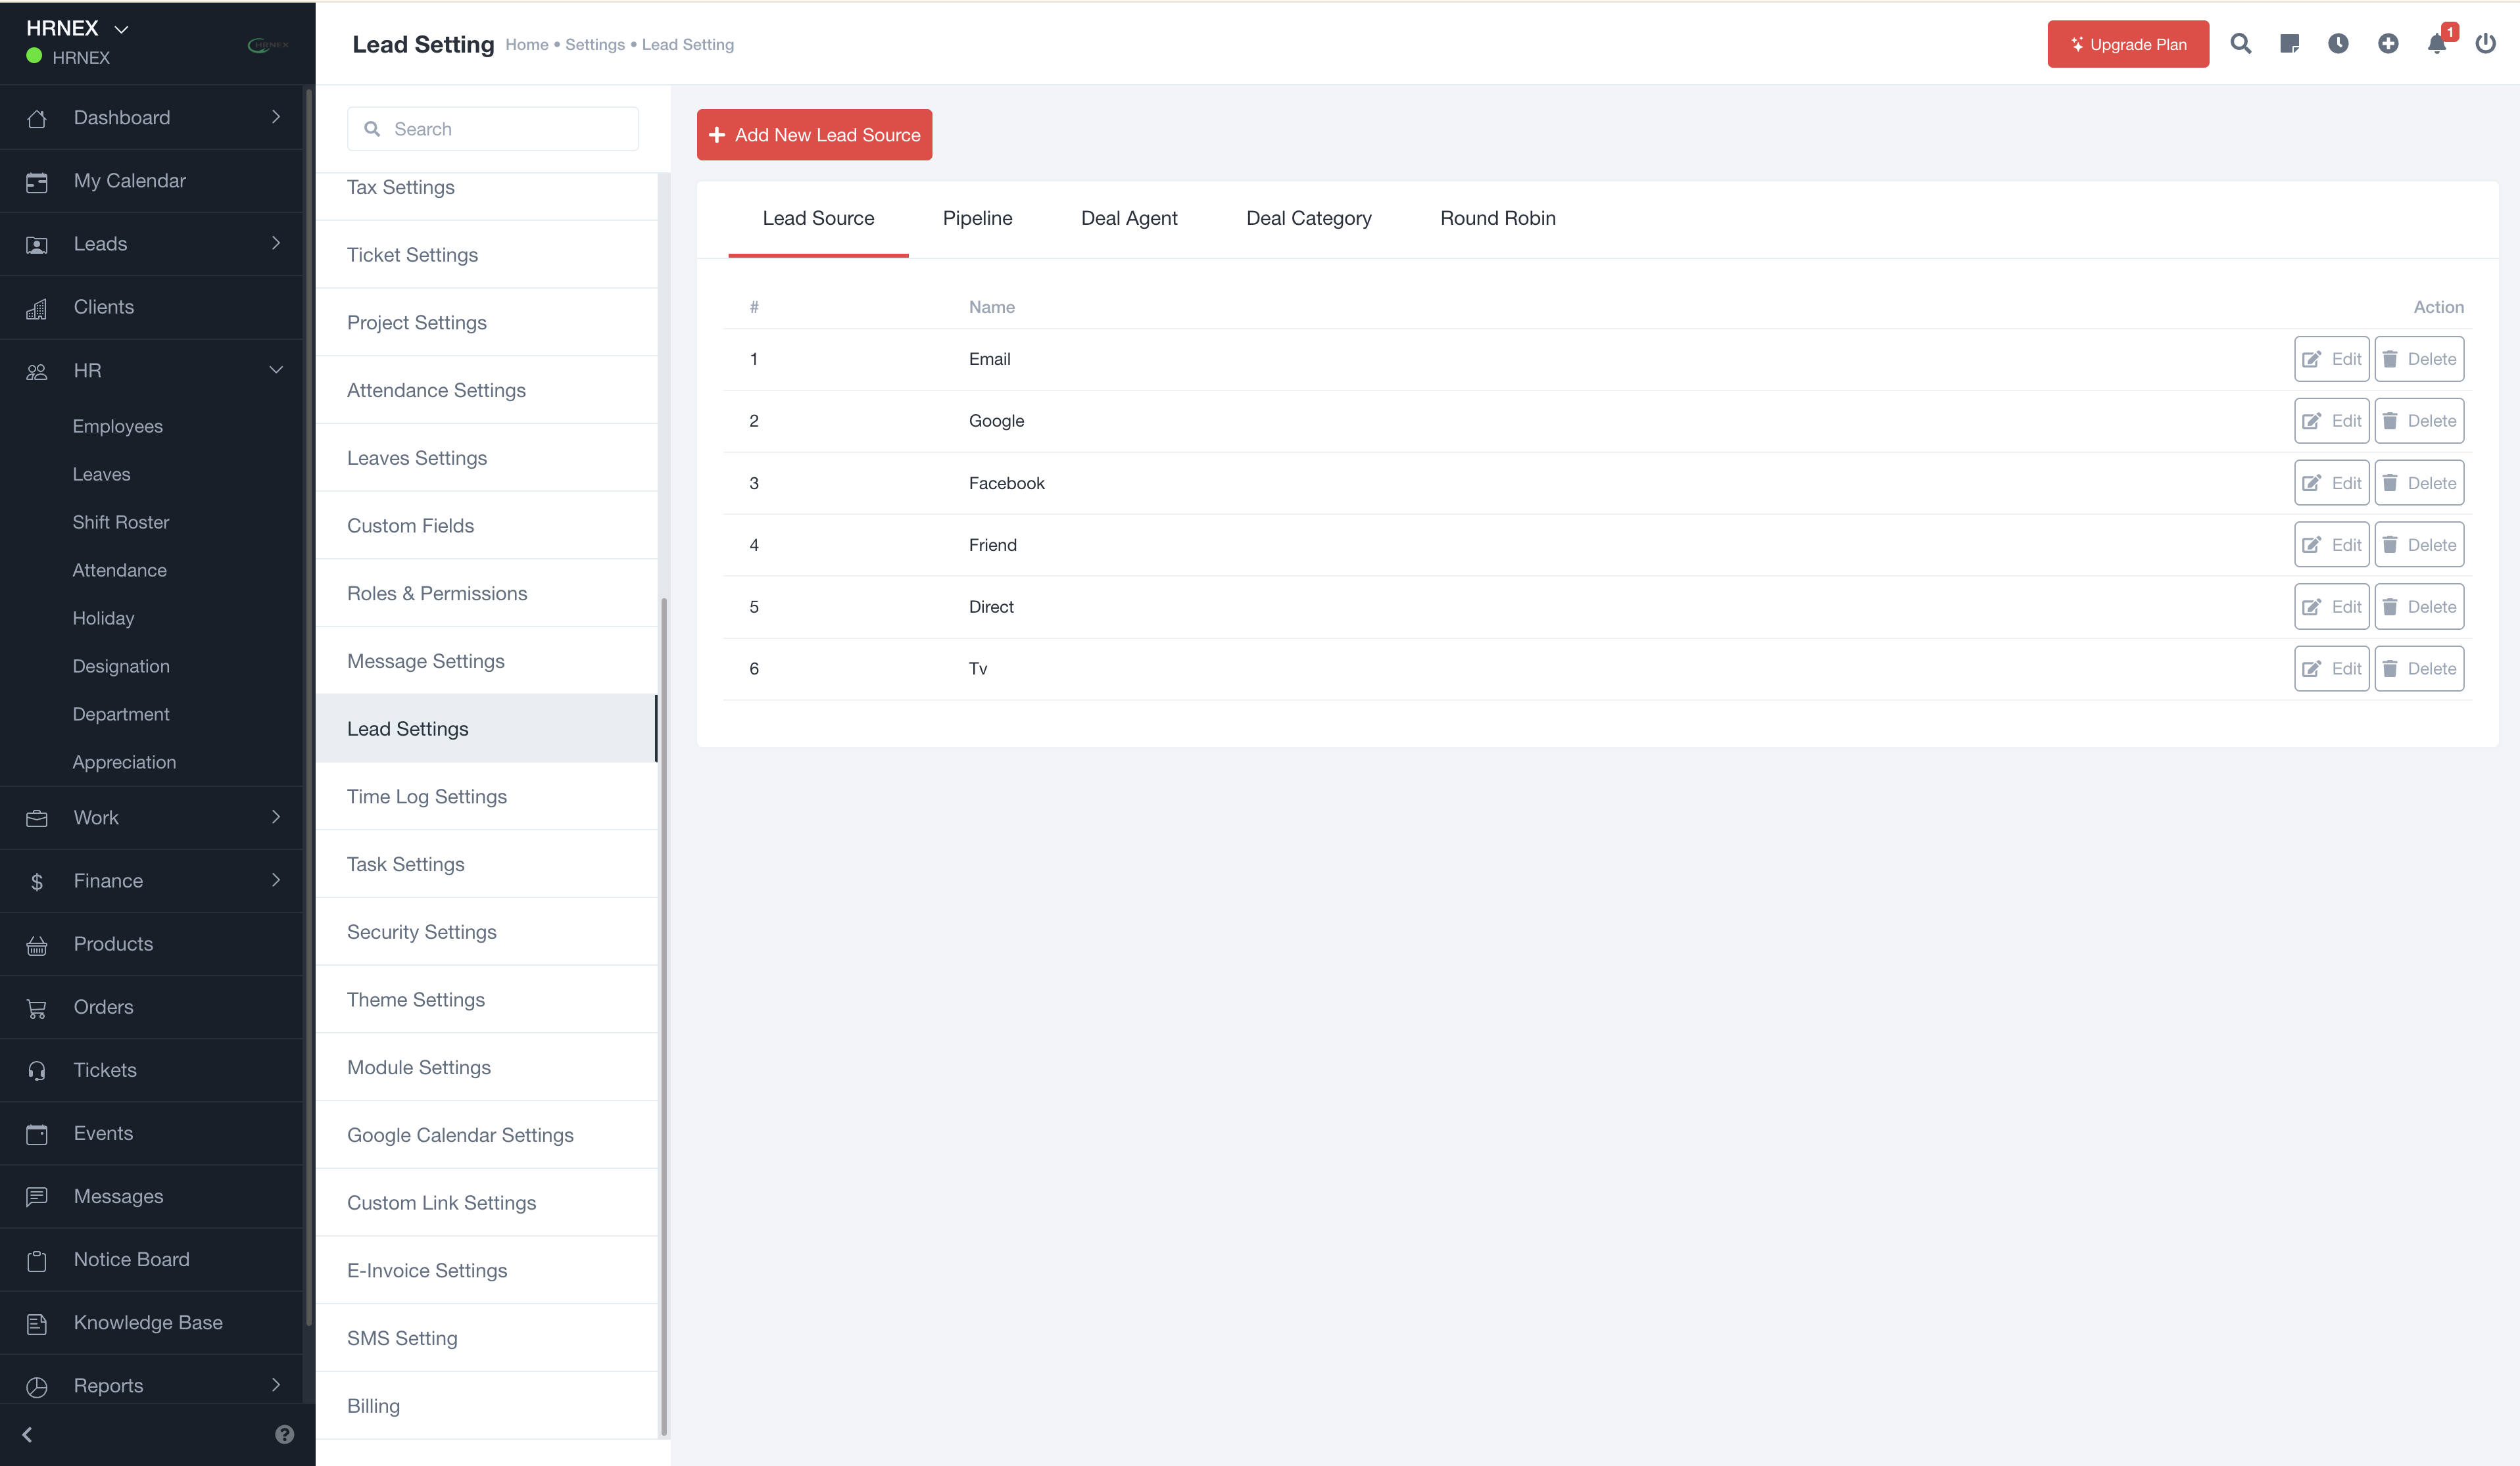Open Security Settings
The image size is (2520, 1466).
[x=487, y=932]
